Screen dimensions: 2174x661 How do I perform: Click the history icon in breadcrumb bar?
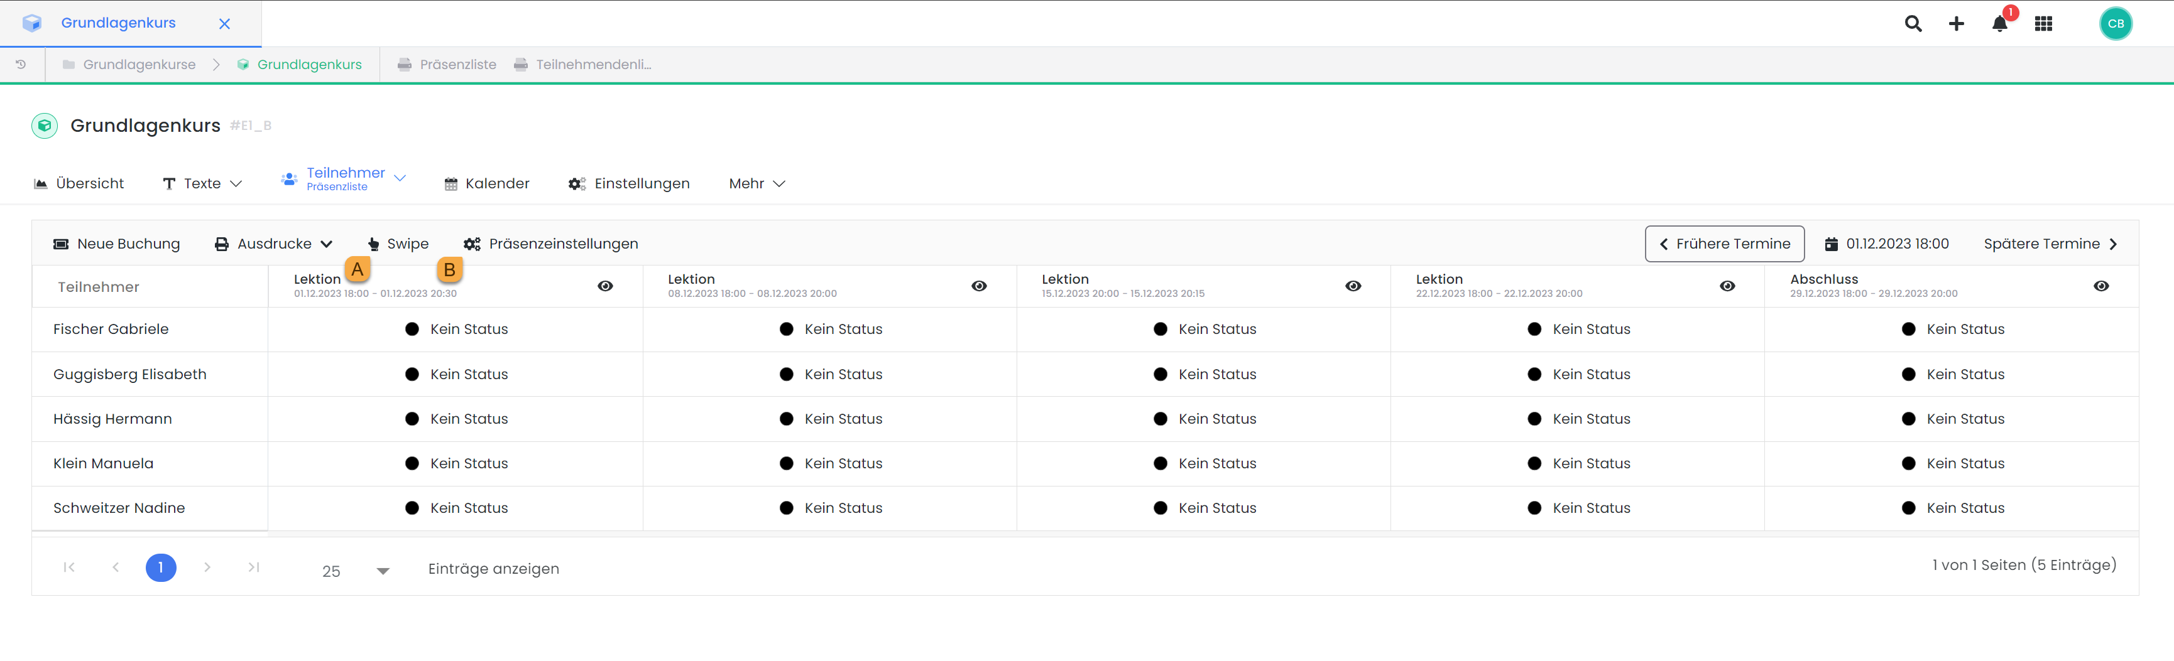(21, 65)
